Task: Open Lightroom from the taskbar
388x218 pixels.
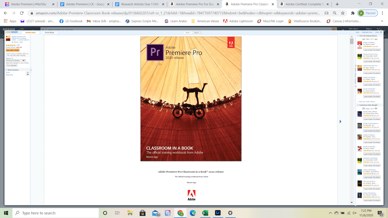Action: pos(218,213)
